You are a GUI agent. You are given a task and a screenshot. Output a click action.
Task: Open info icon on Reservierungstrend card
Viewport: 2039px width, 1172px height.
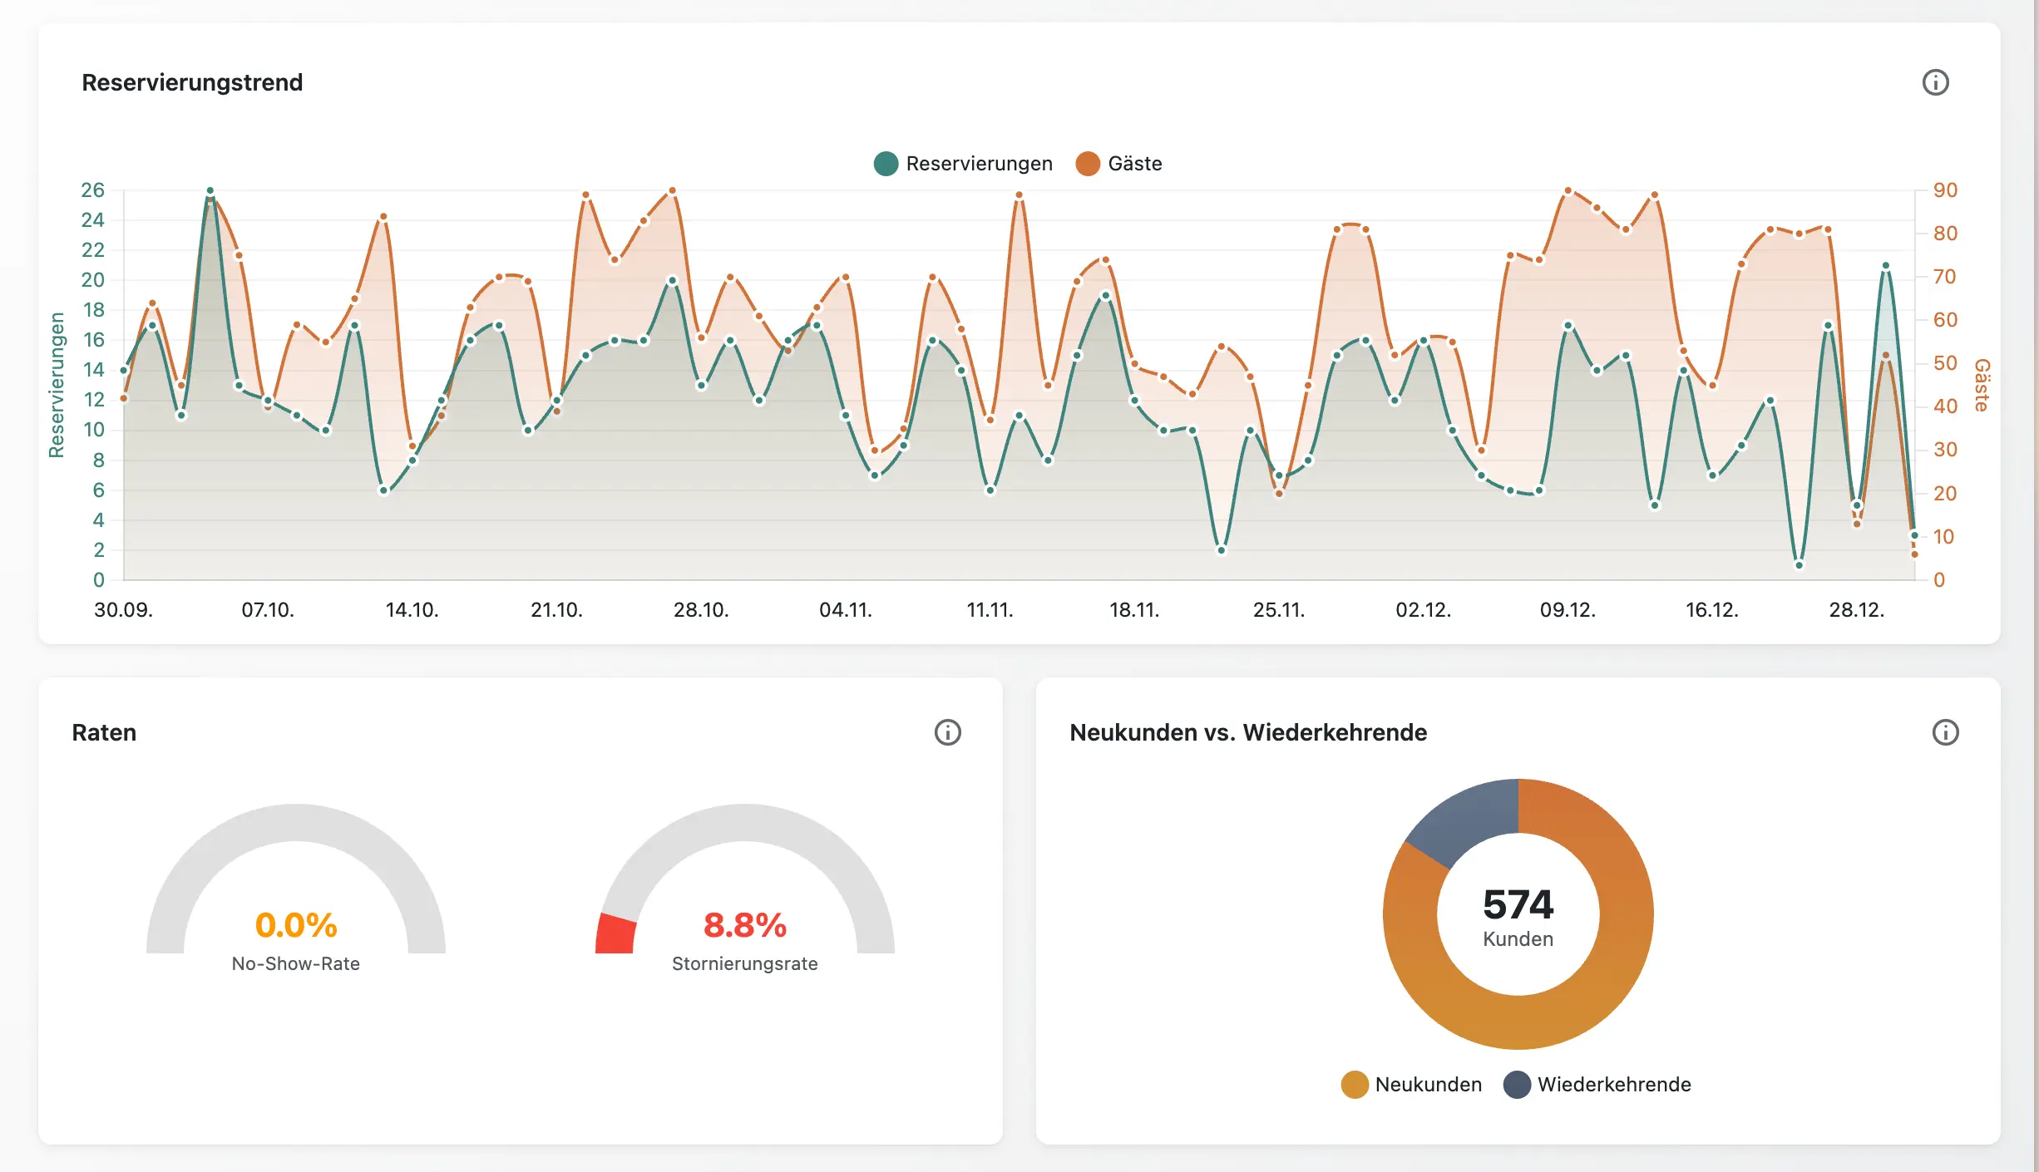pyautogui.click(x=1935, y=82)
